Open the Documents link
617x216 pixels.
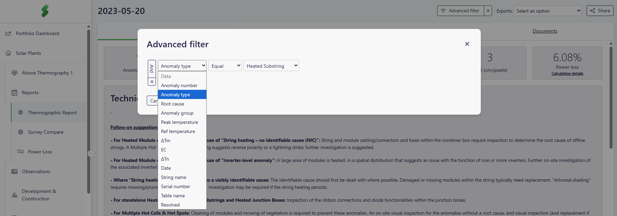(545, 31)
